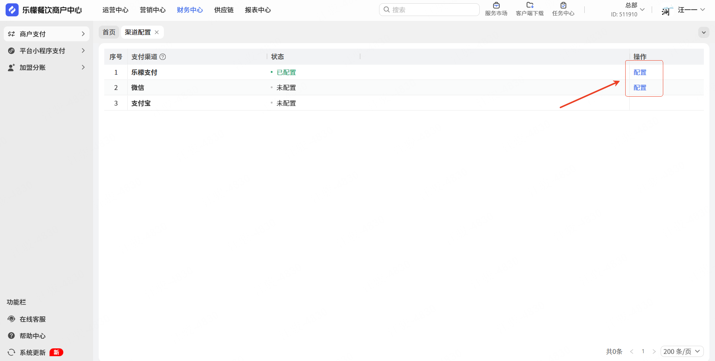Open the 报表中心 menu
Viewport: 715px width, 361px height.
click(x=258, y=10)
